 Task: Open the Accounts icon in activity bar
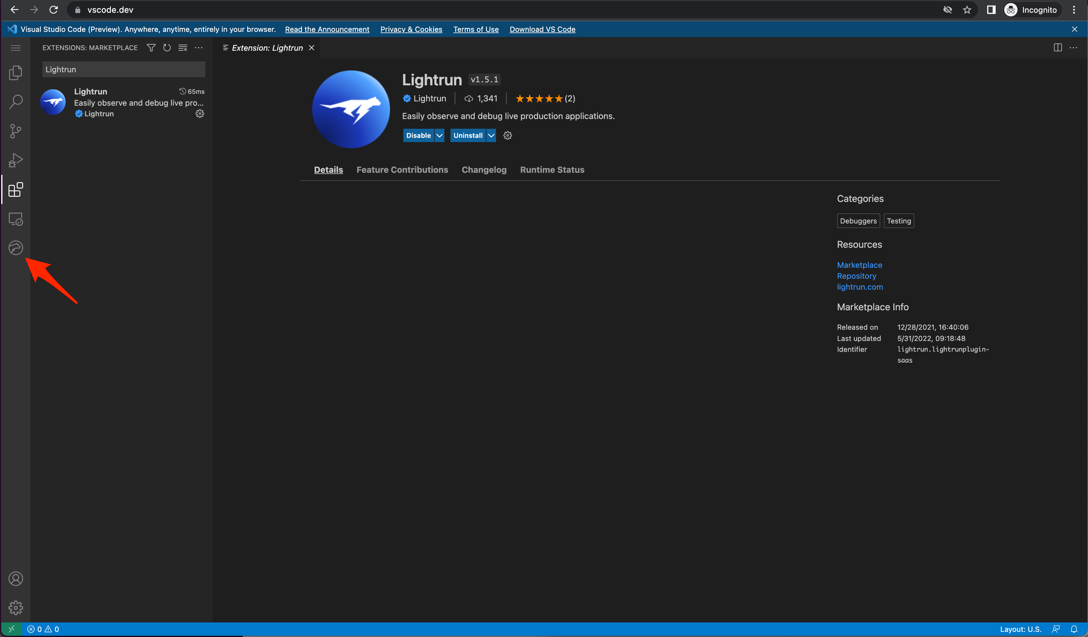pos(15,579)
